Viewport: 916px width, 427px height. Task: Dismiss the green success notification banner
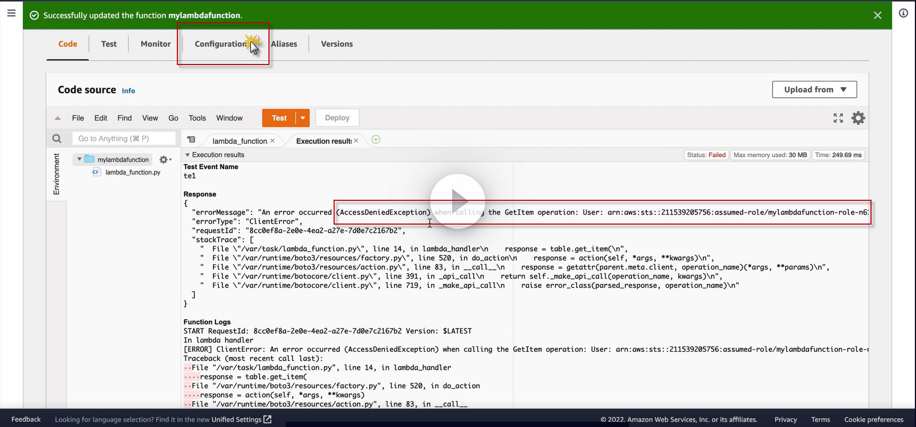click(877, 15)
